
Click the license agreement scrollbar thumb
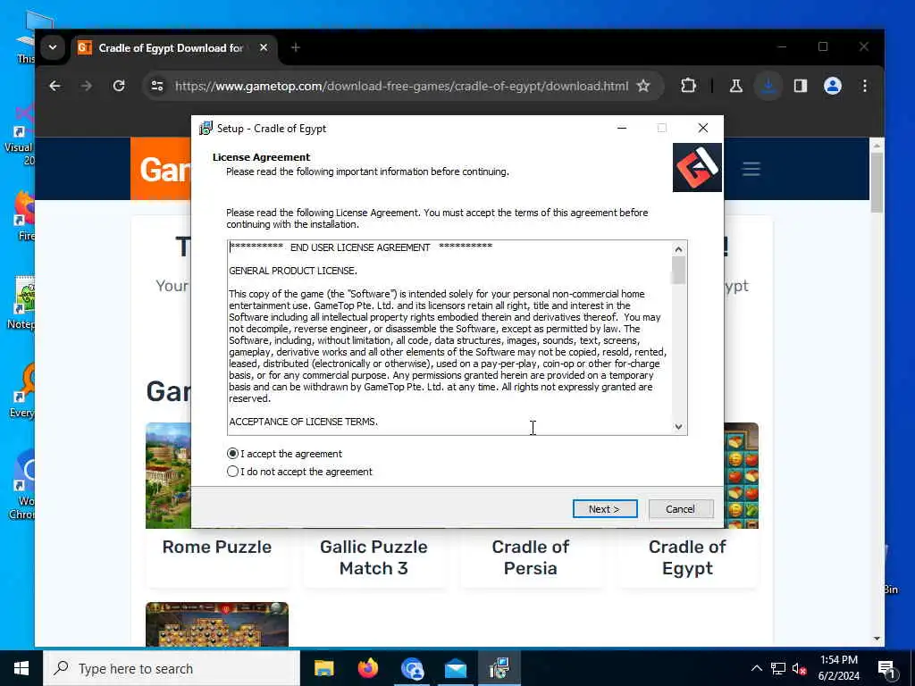[x=678, y=270]
